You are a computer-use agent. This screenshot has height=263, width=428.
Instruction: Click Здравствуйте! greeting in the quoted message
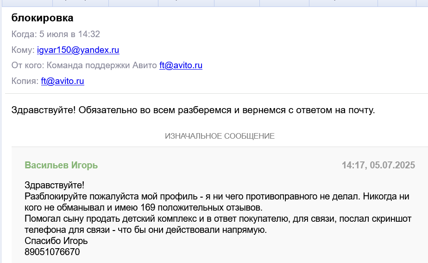point(54,185)
